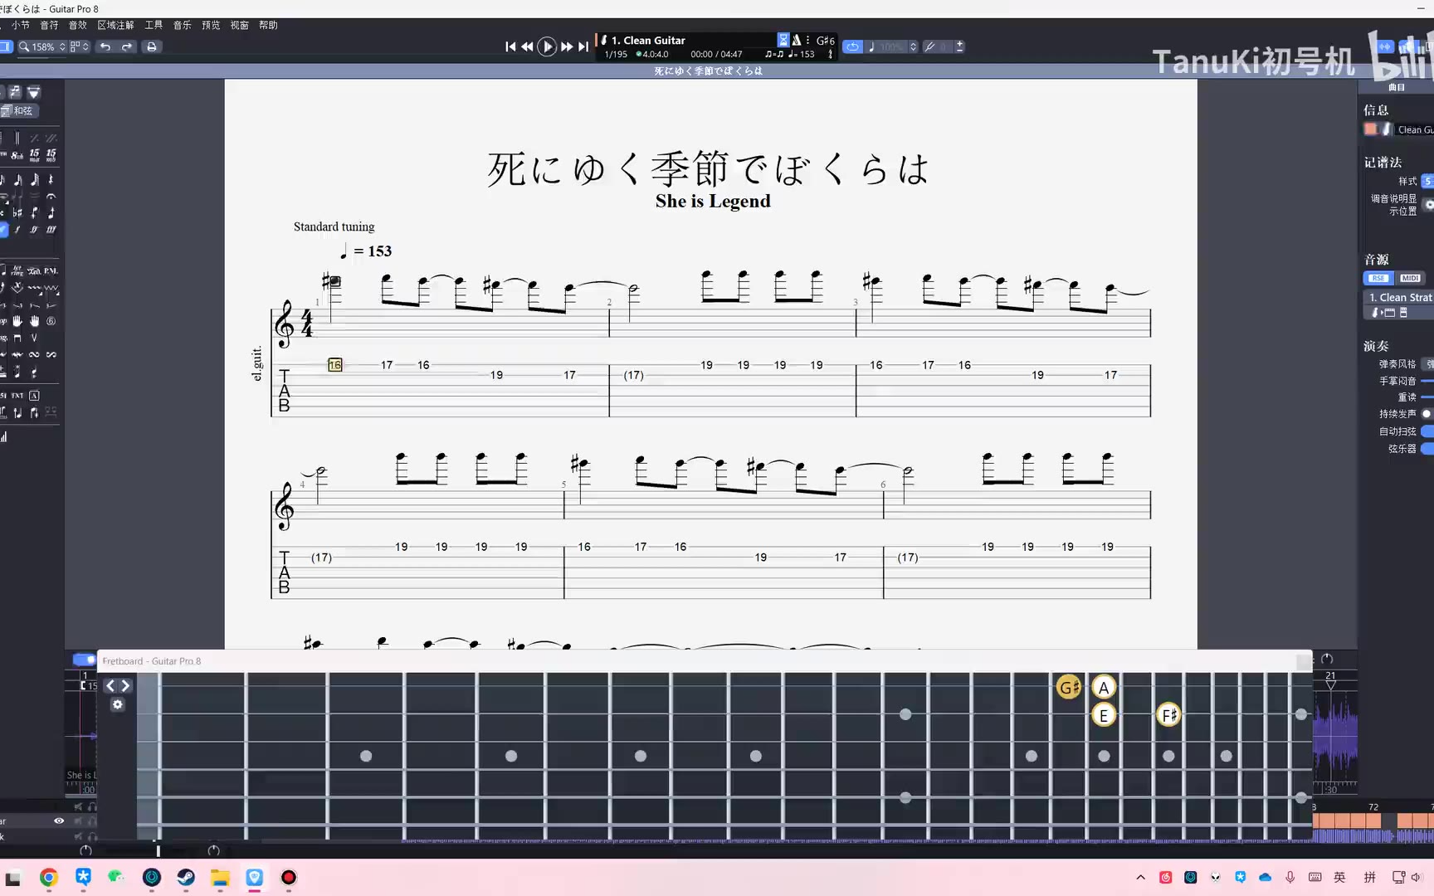This screenshot has width=1434, height=896.
Task: Select the multi-voice notes icon in the palette
Action: coord(15,91)
